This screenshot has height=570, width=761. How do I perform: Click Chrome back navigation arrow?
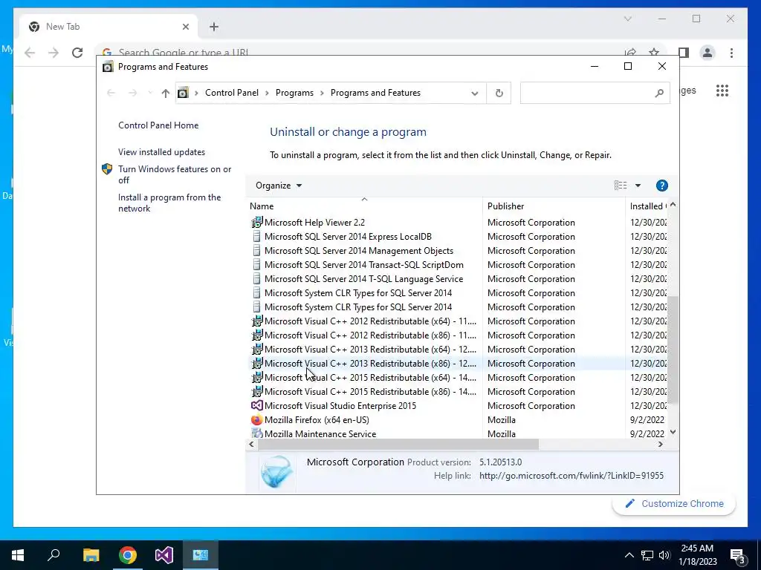(30, 53)
